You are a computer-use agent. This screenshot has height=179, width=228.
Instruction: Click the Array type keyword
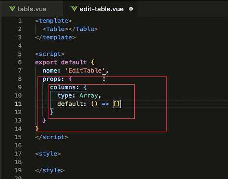point(89,96)
